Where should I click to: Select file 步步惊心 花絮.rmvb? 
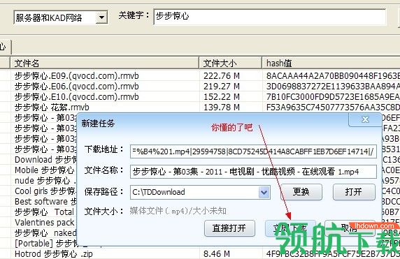pos(52,108)
